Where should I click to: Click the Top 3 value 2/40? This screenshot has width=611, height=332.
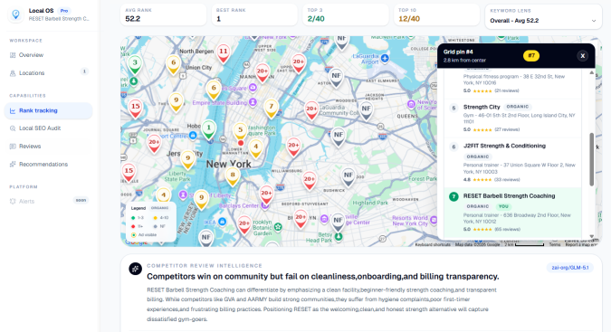click(x=316, y=19)
